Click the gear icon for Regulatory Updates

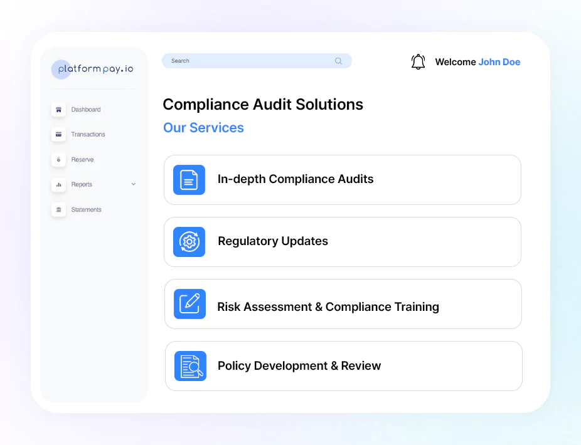189,242
